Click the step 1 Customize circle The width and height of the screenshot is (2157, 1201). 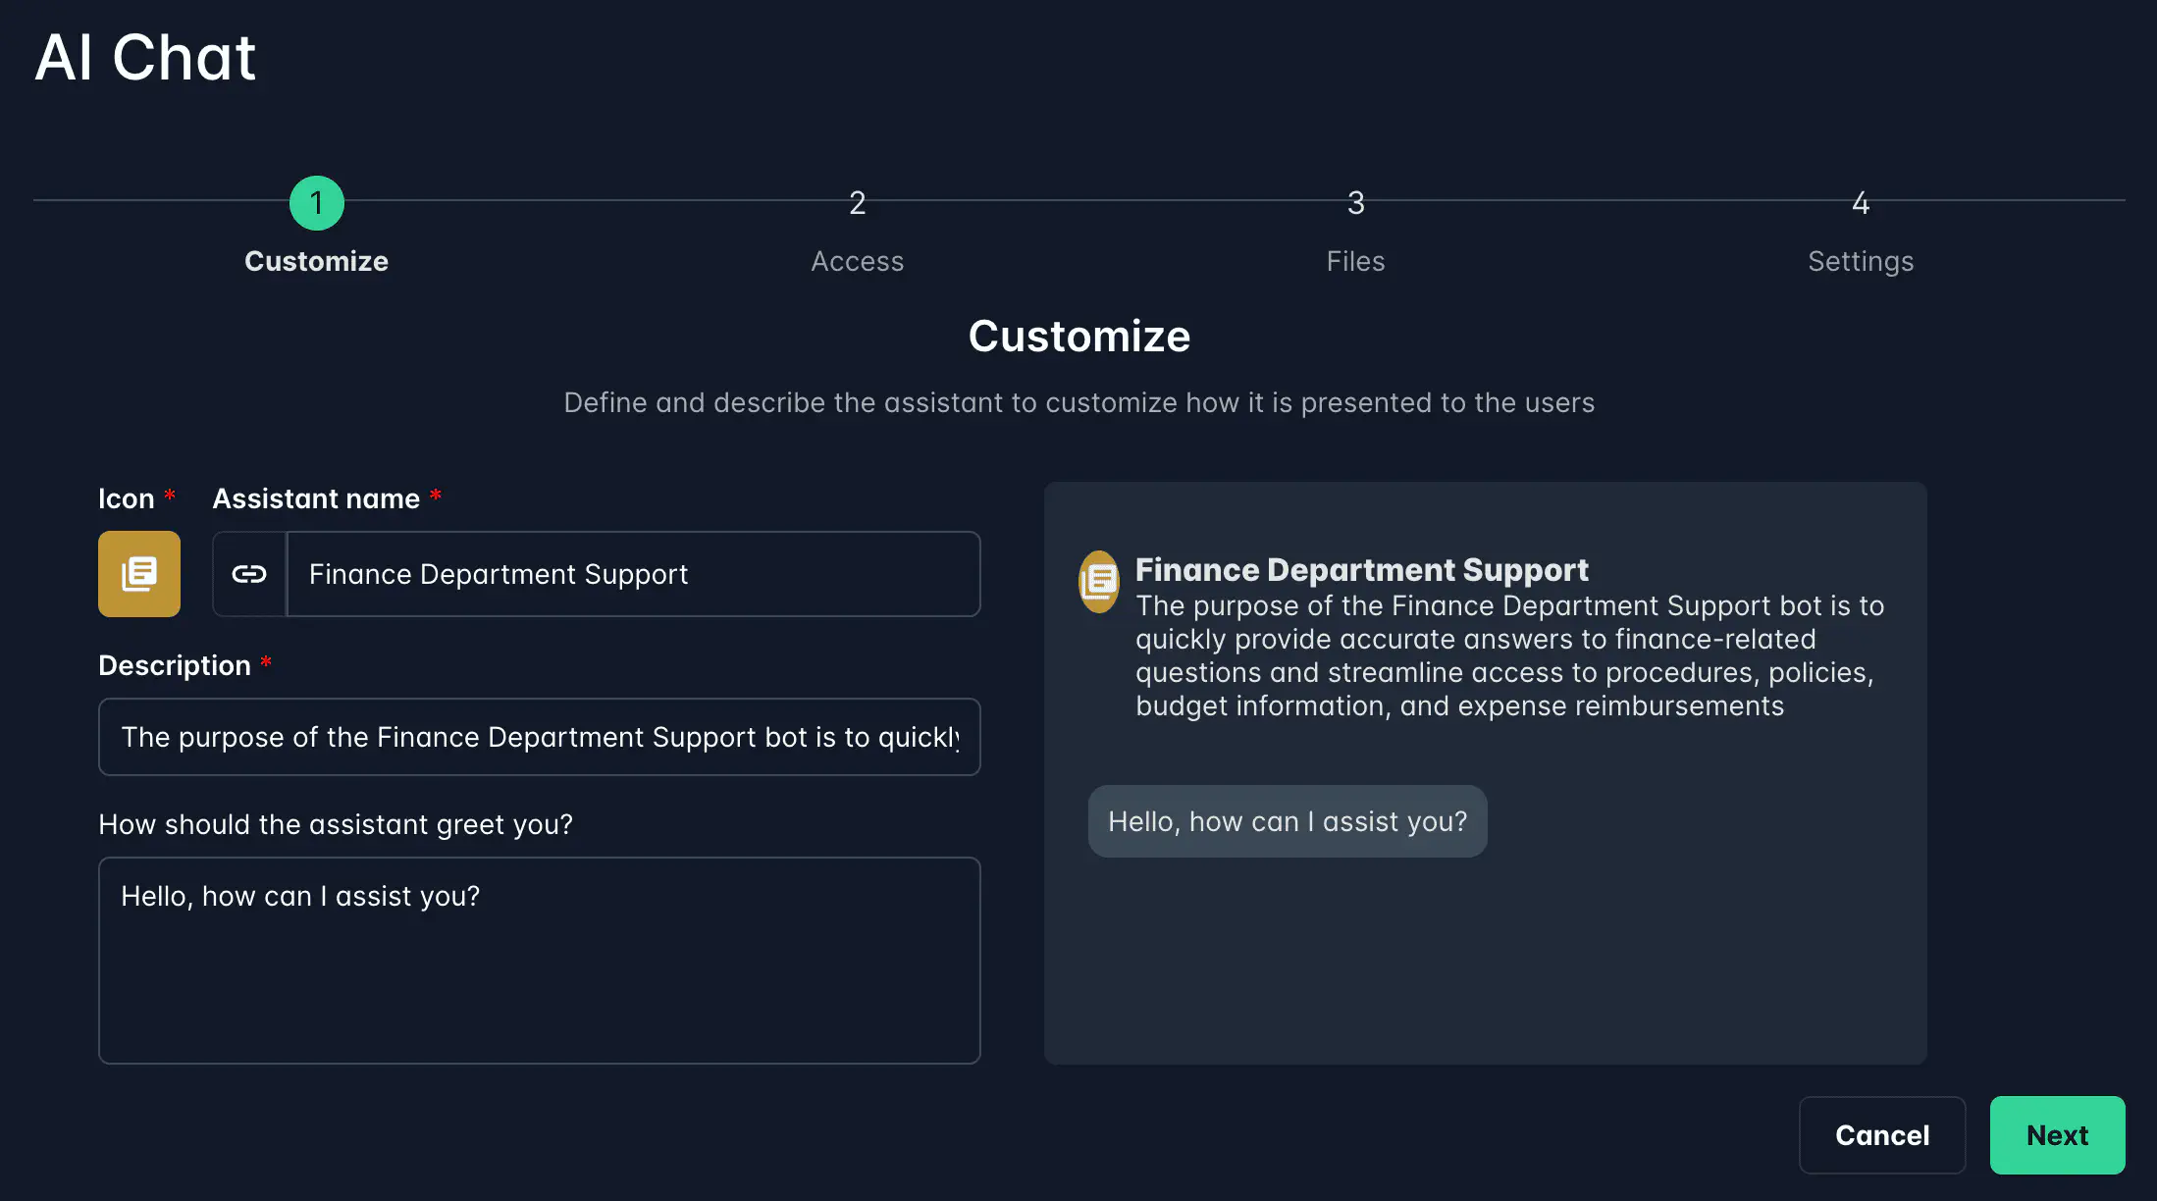click(x=316, y=203)
